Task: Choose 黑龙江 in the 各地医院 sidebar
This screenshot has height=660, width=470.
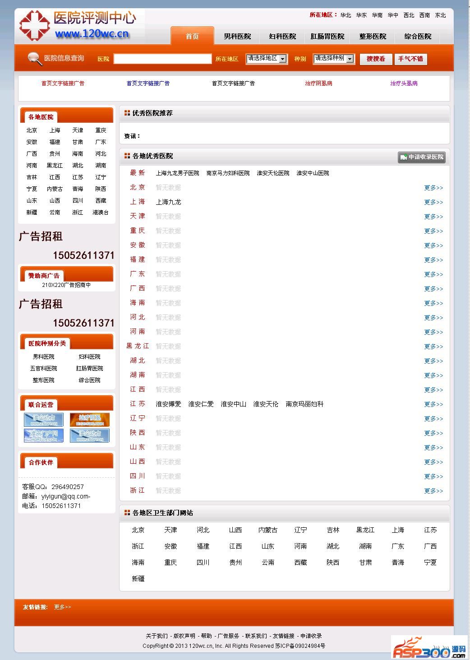Action: click(55, 166)
